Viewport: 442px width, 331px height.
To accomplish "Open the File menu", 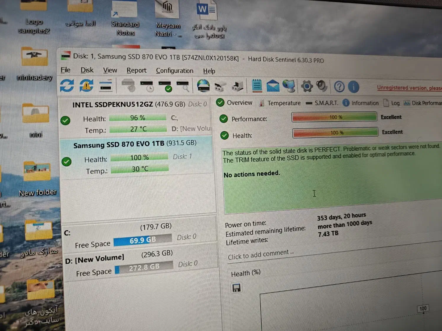I will click(65, 70).
